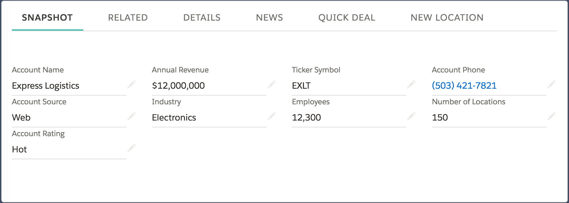
Task: Go to the News tab
Action: coord(269,18)
